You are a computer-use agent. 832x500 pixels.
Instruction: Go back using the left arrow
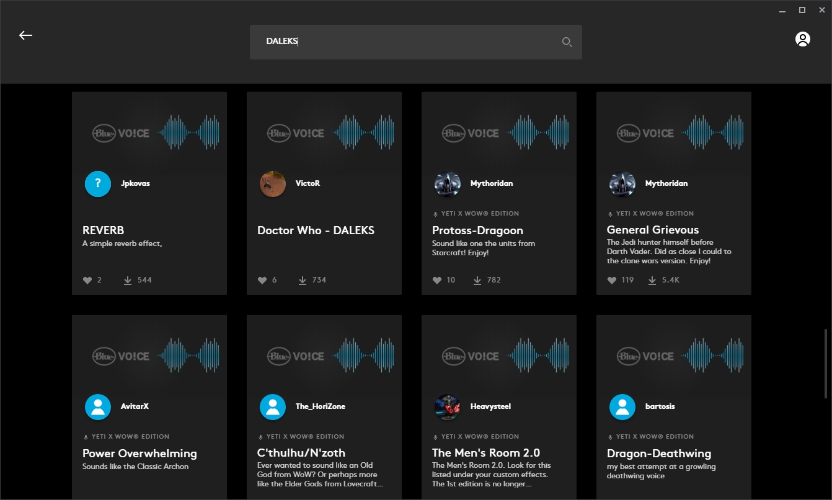pos(25,35)
